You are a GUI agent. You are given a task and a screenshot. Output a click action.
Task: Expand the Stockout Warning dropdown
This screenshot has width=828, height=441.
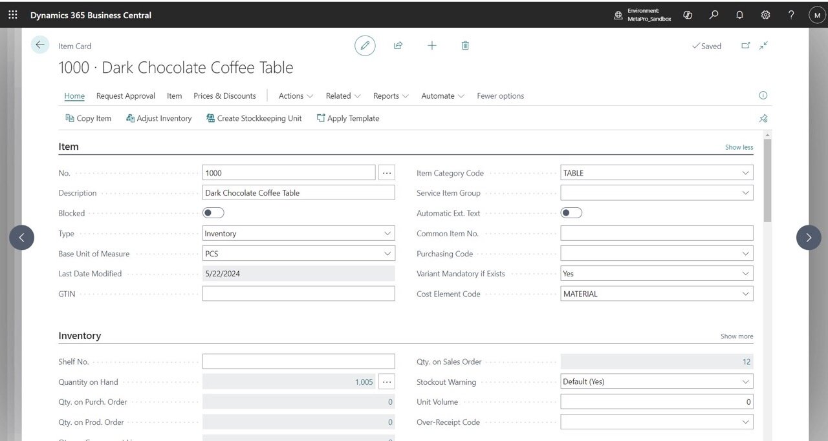click(746, 382)
